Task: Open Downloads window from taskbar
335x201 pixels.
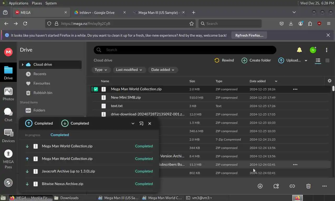Action: point(75,198)
